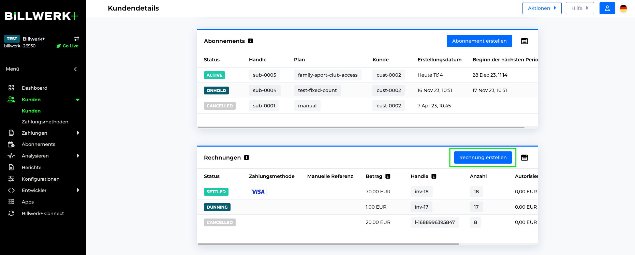This screenshot has width=635, height=255.
Task: Open invoice inv-17
Action: click(422, 207)
